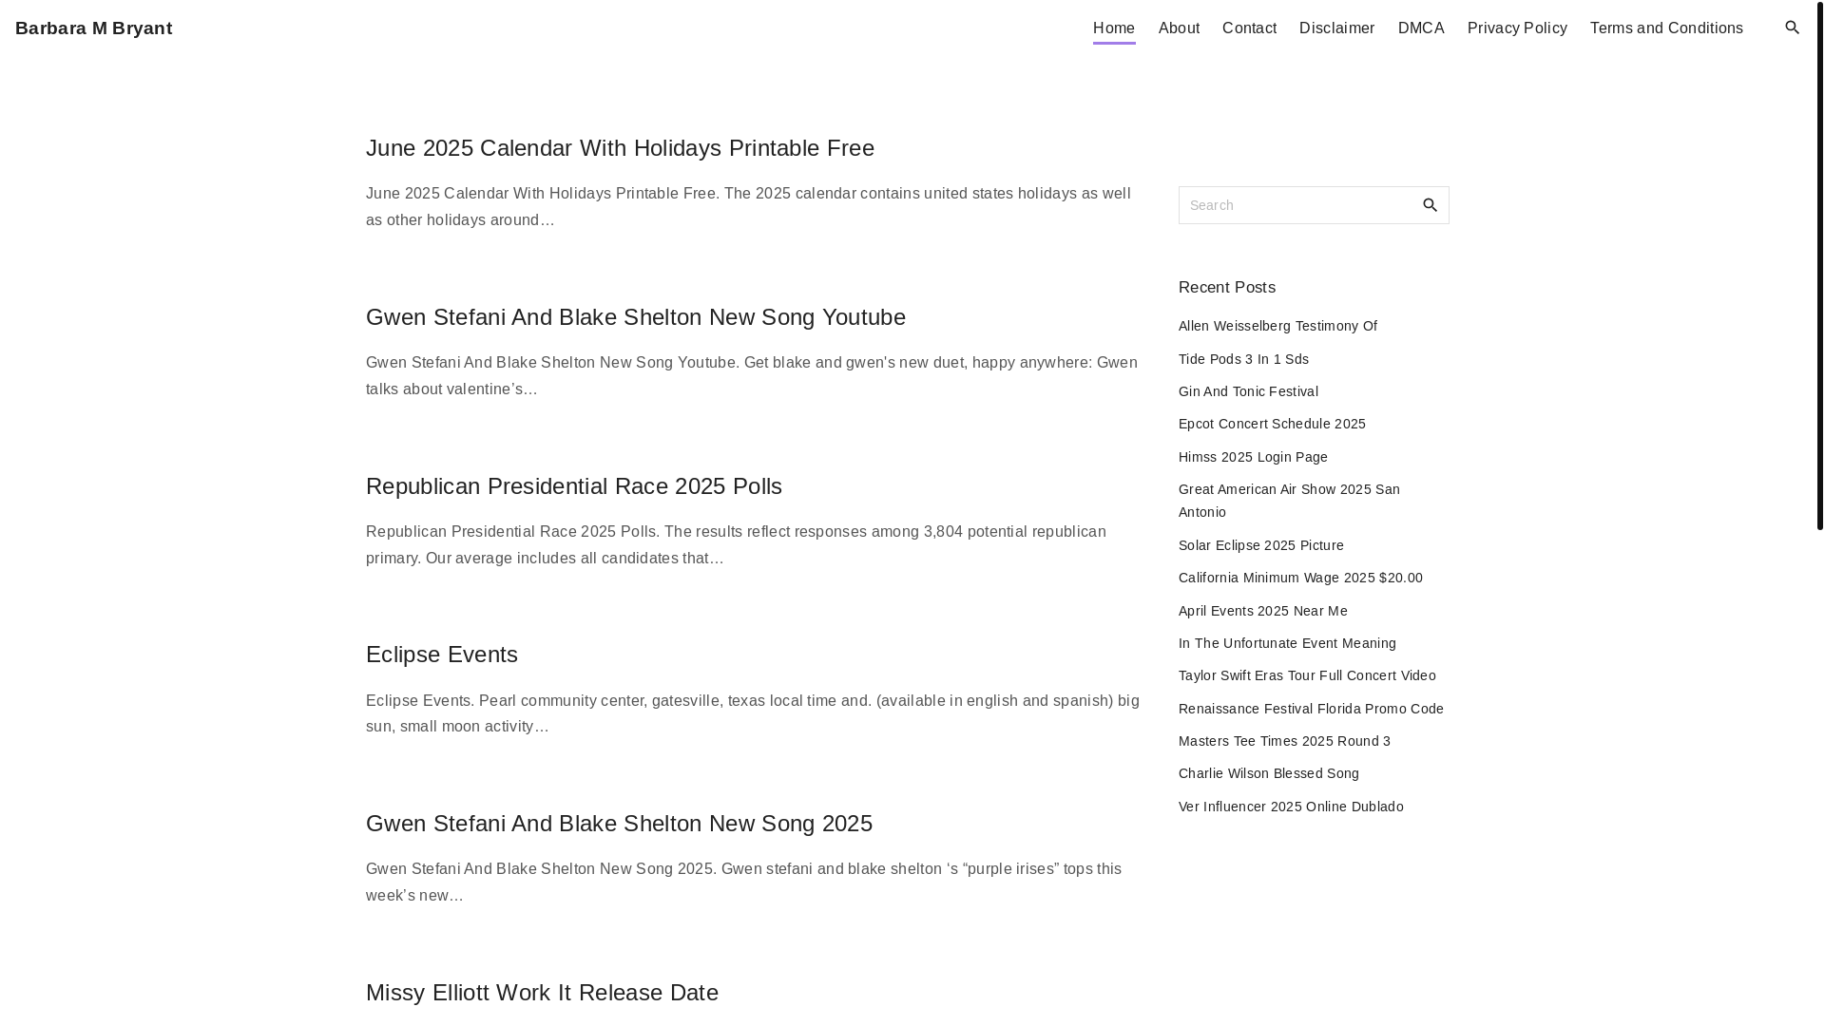Open Gwen Stefani New Song 2025 post
The width and height of the screenshot is (1825, 1026).
pos(619,824)
